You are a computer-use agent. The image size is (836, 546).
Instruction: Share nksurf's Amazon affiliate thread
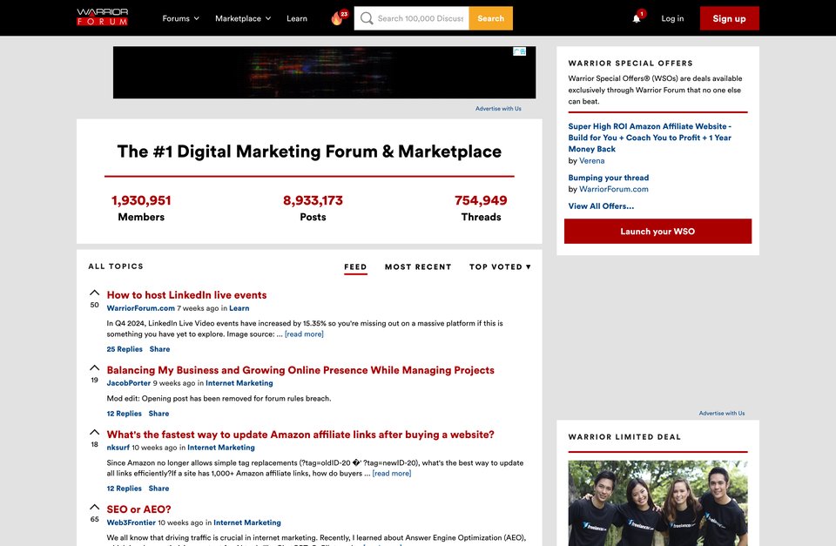click(x=158, y=489)
